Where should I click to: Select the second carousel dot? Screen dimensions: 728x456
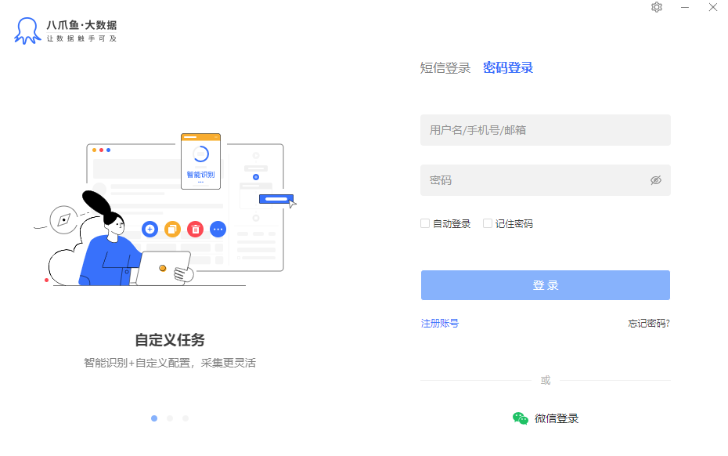pyautogui.click(x=170, y=418)
